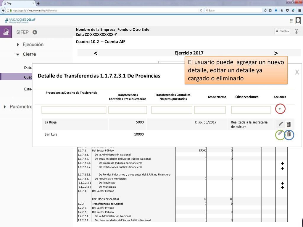Image resolution: width=303 pixels, height=227 pixels.
Task: Click the La Rioja cell
Action: [x=75, y=124]
